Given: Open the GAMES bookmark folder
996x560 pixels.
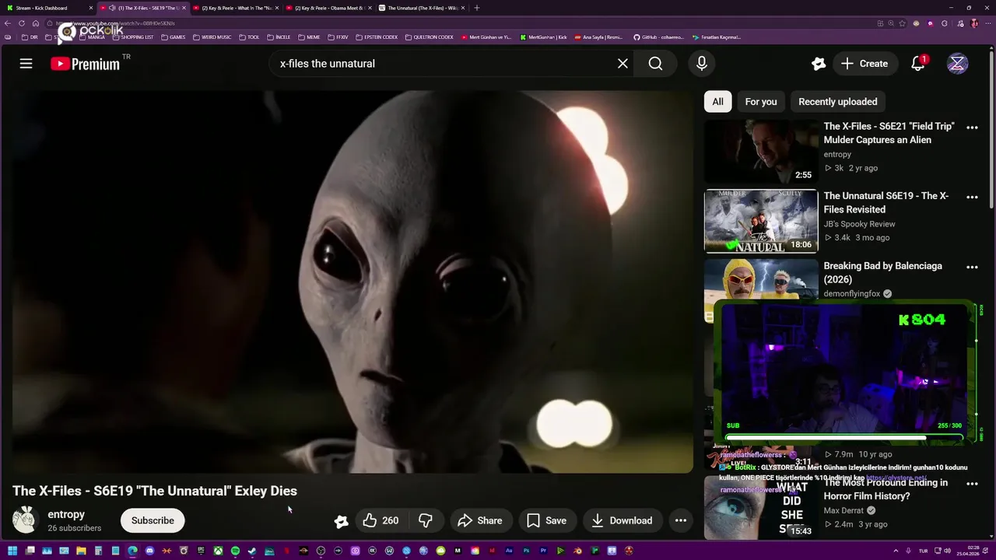Looking at the screenshot, I should pyautogui.click(x=174, y=37).
